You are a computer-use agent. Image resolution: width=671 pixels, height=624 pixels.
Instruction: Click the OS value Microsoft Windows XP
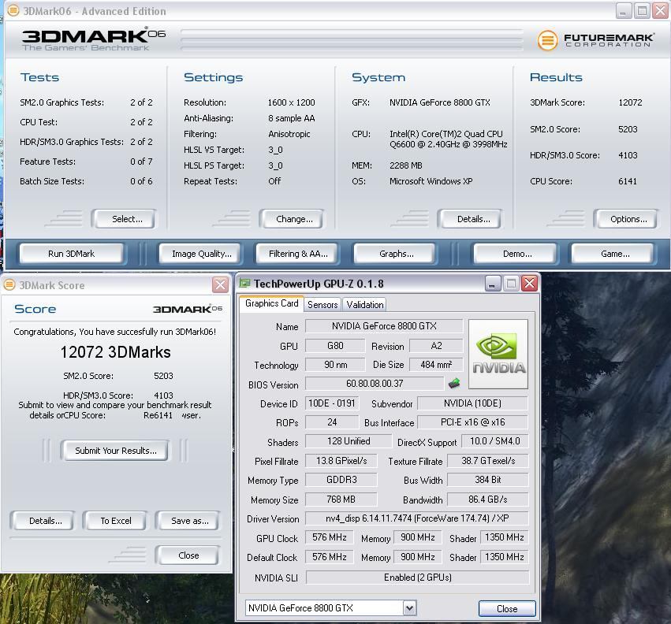(x=431, y=181)
